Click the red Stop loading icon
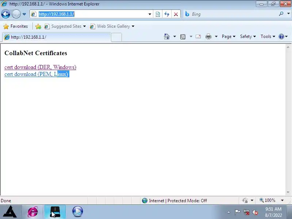This screenshot has width=292, height=219. pos(176,14)
